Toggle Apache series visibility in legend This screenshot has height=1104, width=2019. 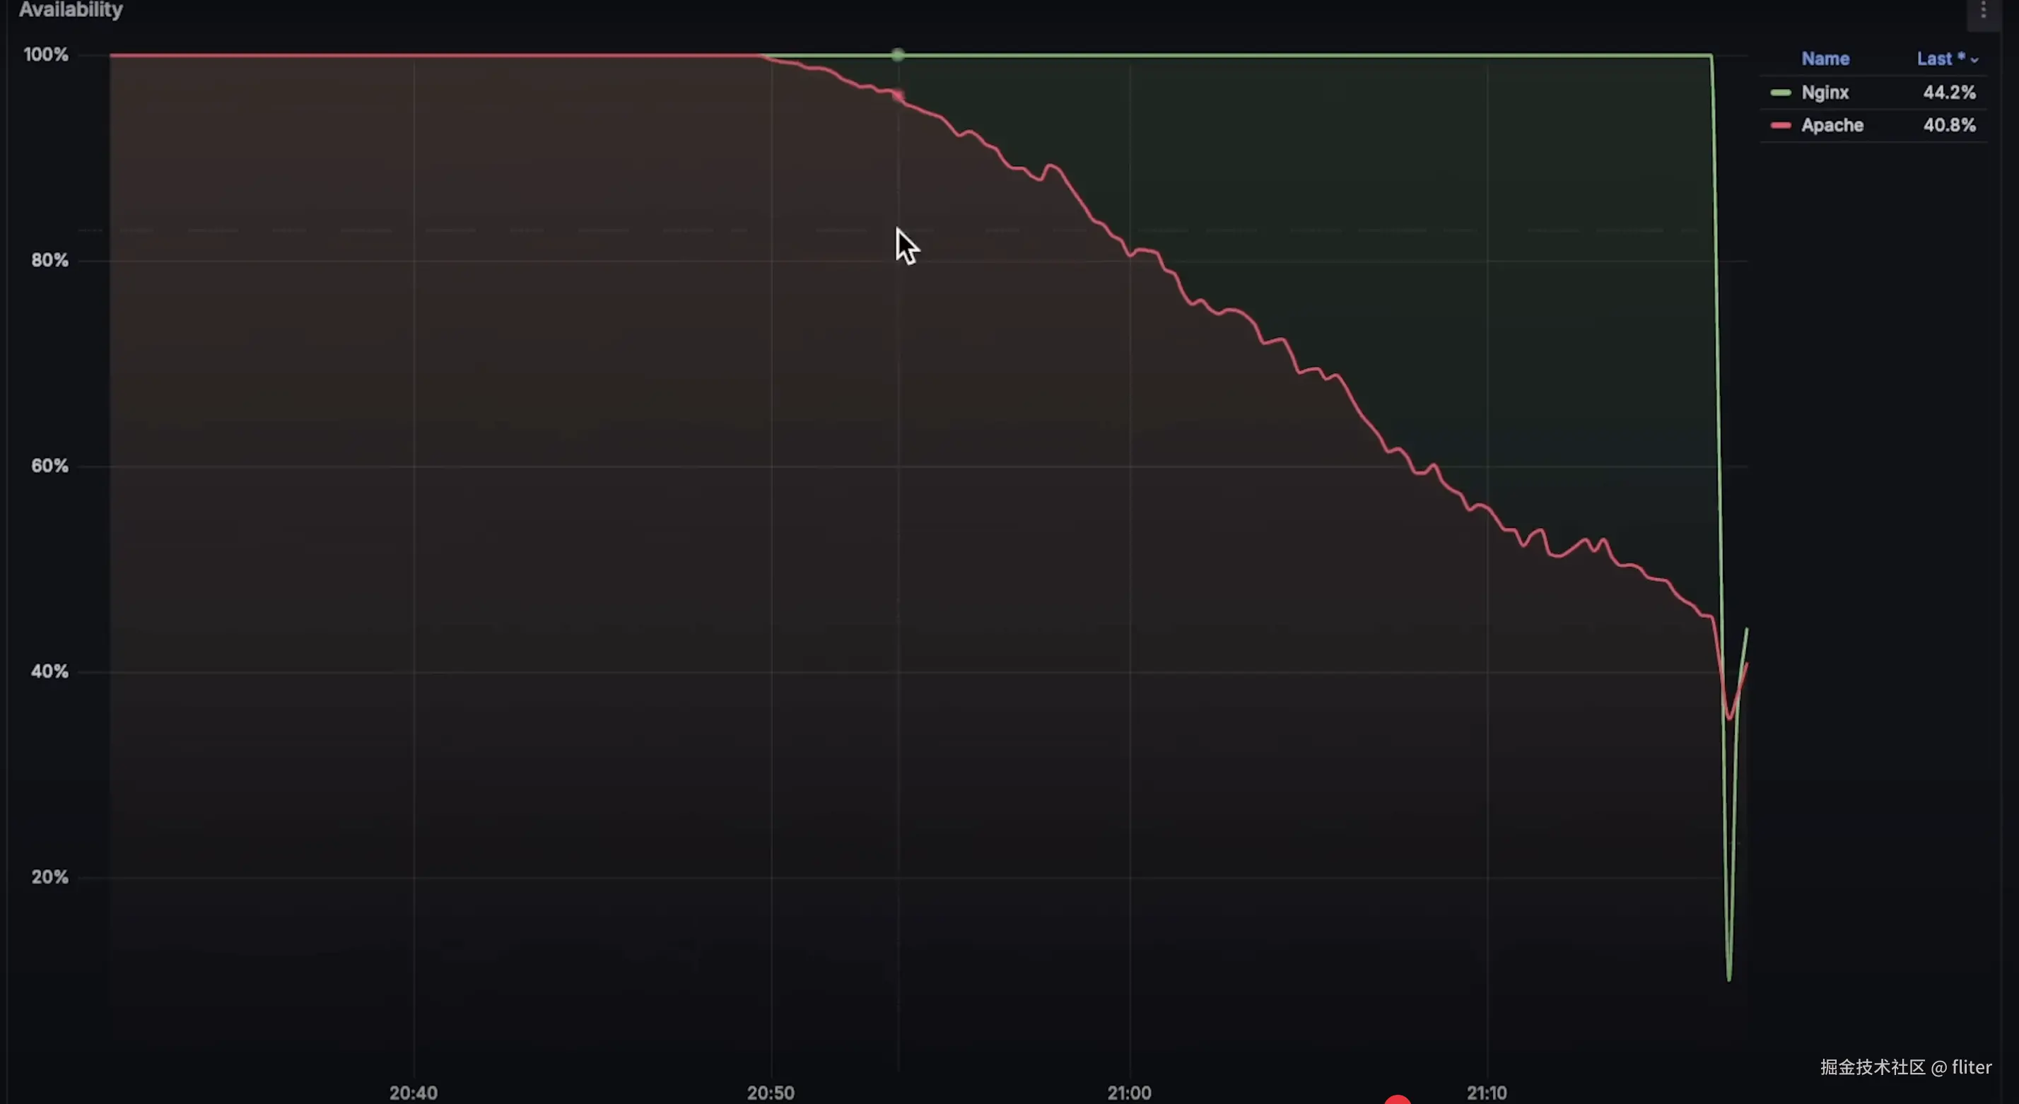click(1832, 125)
